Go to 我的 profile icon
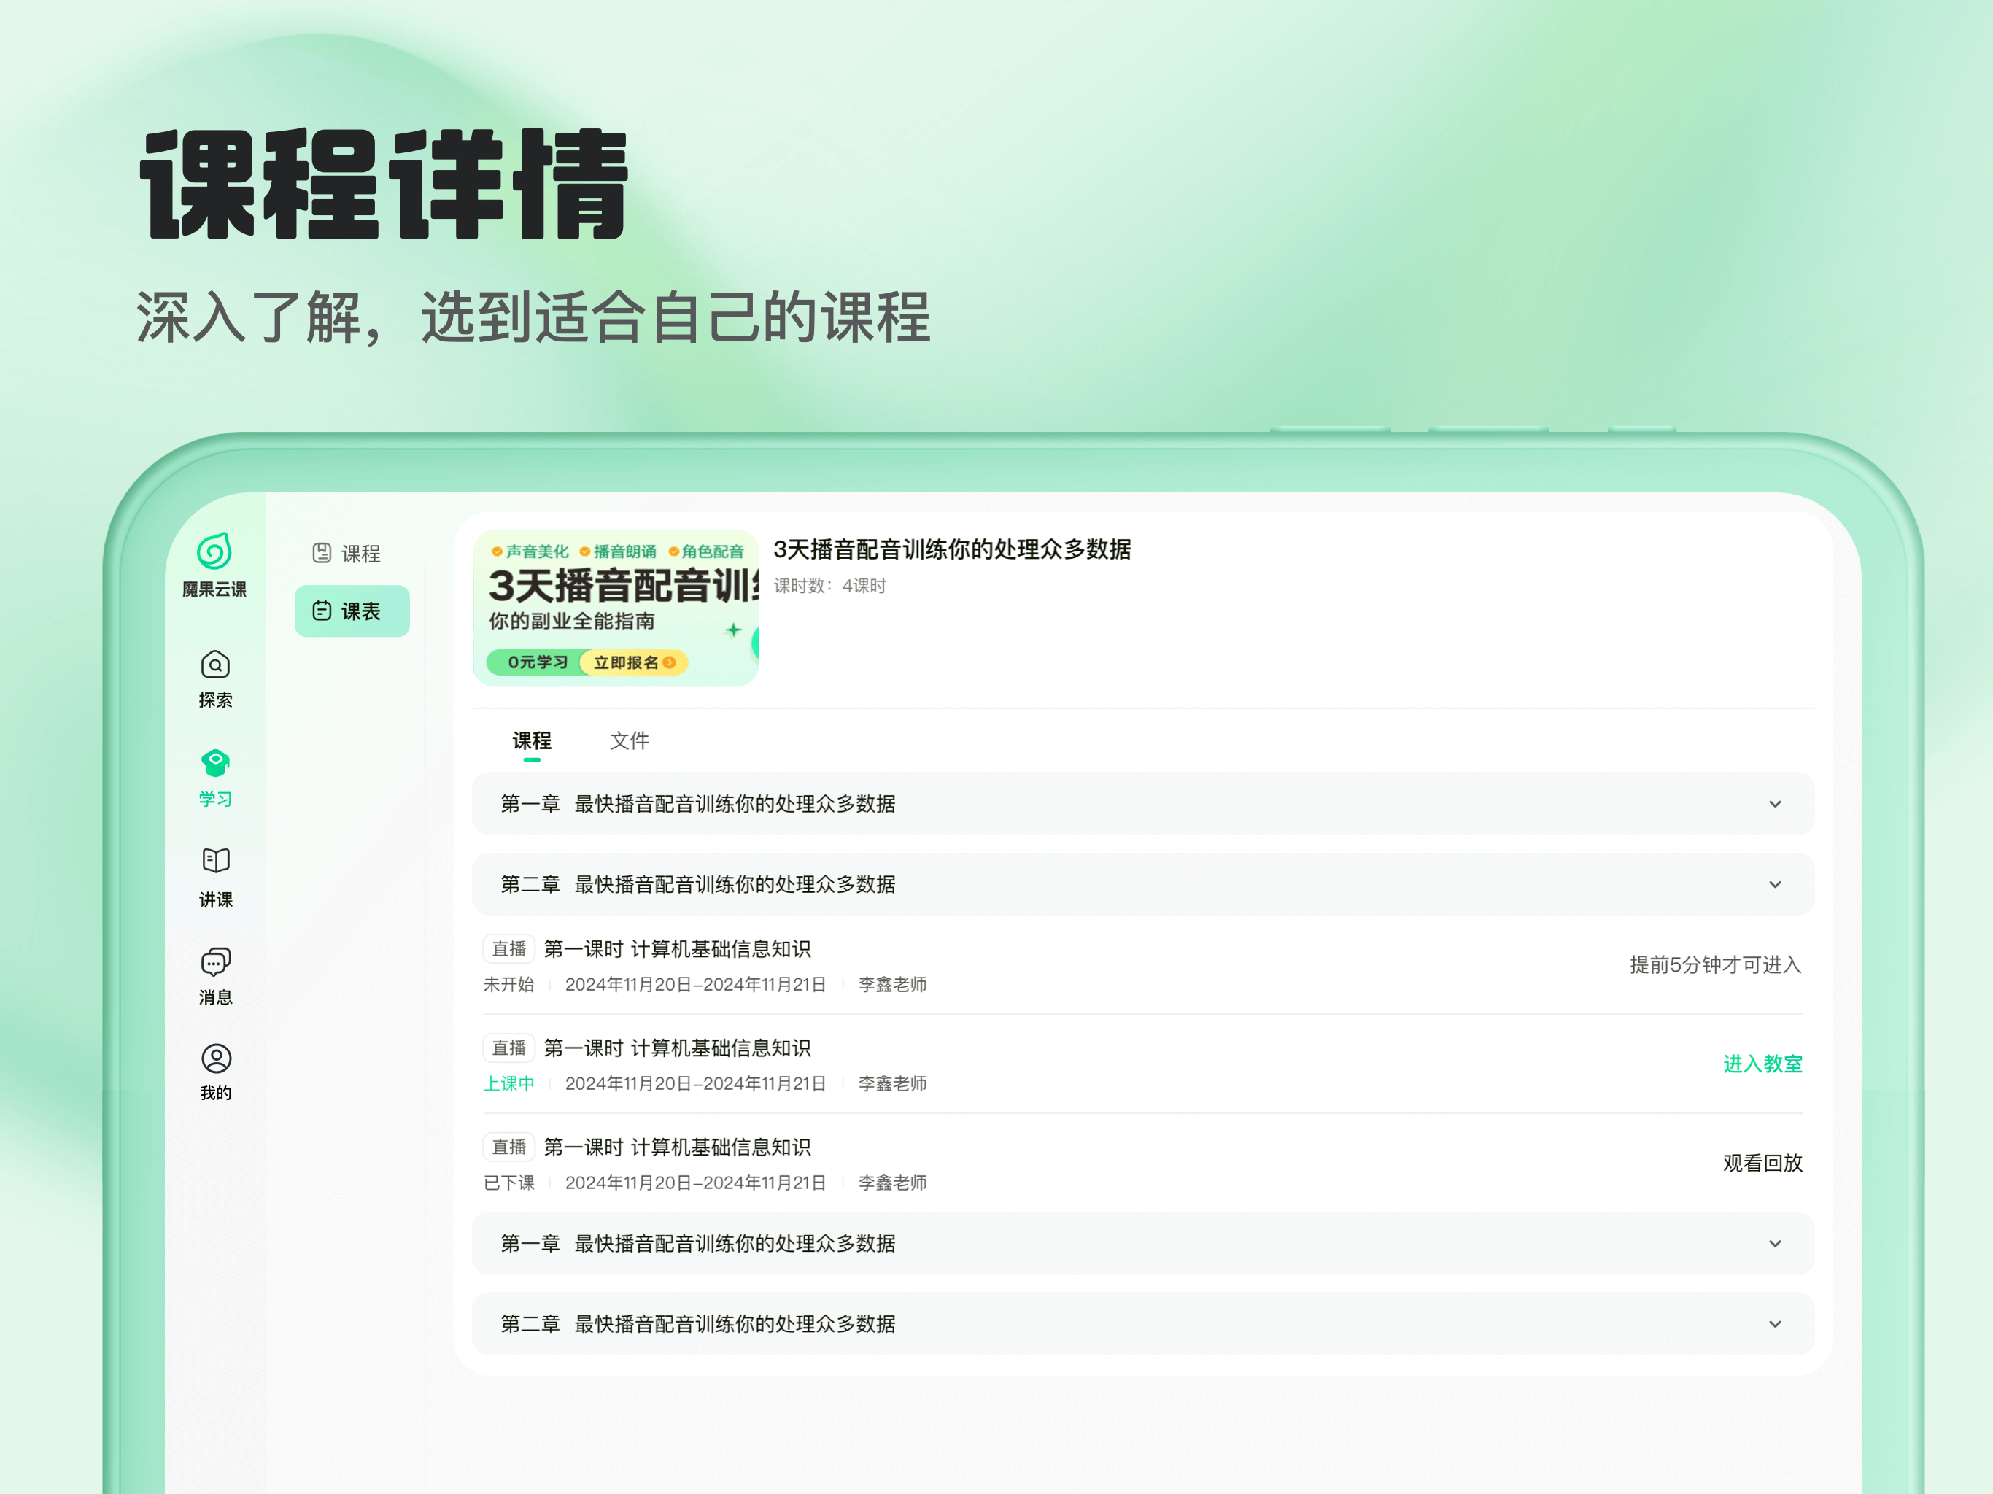Screen dimensions: 1993x1494 [215, 1058]
